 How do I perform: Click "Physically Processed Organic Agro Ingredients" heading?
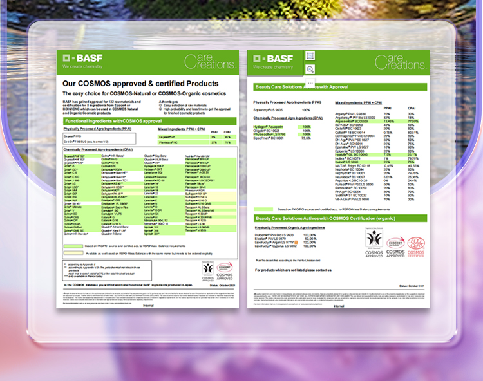(290, 228)
